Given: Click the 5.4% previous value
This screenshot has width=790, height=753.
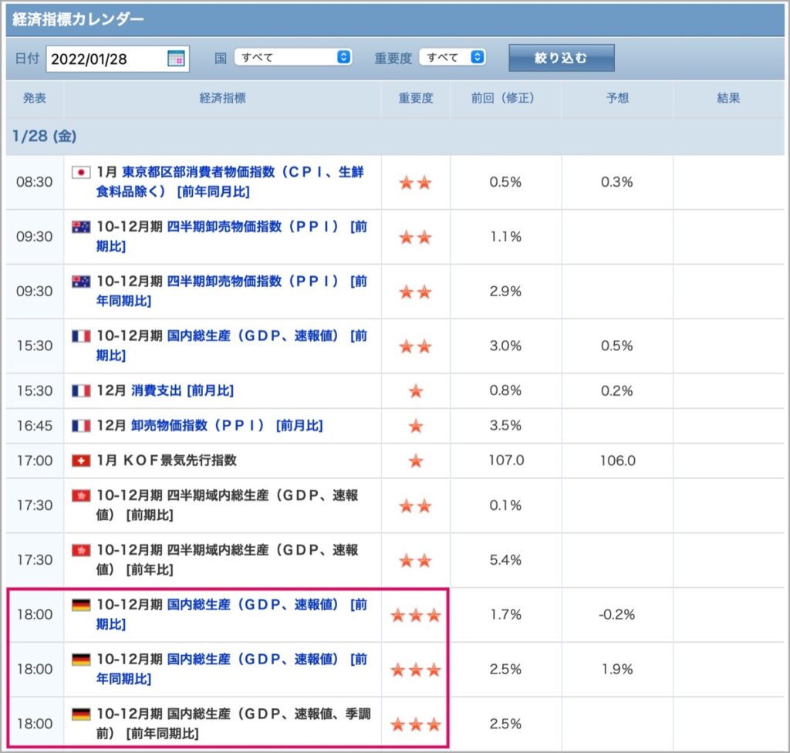Looking at the screenshot, I should 505,560.
